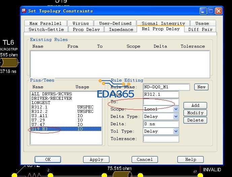Select ALL DRVRS/RCVRS in the pins list
The height and width of the screenshot is (177, 232).
tap(66, 94)
